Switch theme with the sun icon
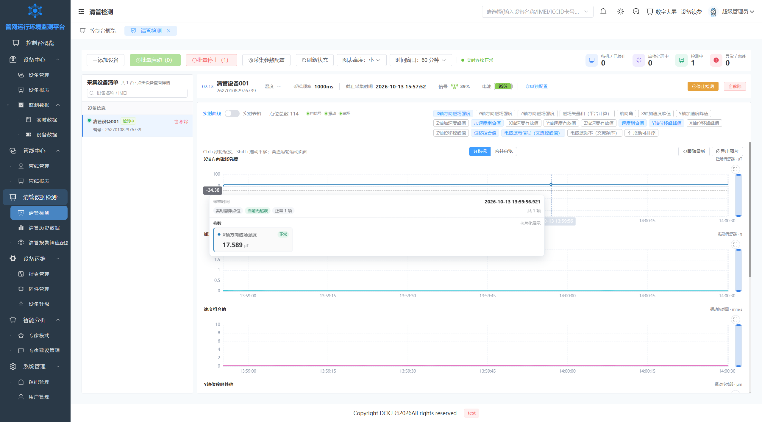The width and height of the screenshot is (762, 422). click(x=621, y=12)
